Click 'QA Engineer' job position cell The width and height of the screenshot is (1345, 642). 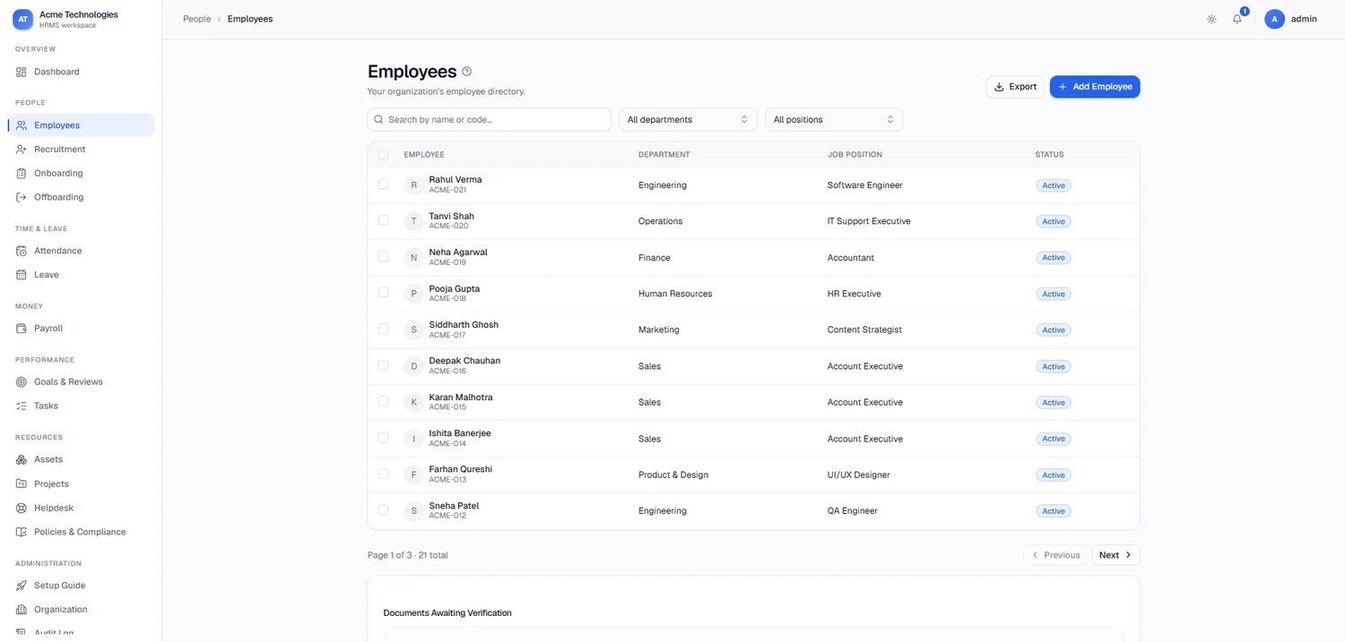pyautogui.click(x=853, y=511)
